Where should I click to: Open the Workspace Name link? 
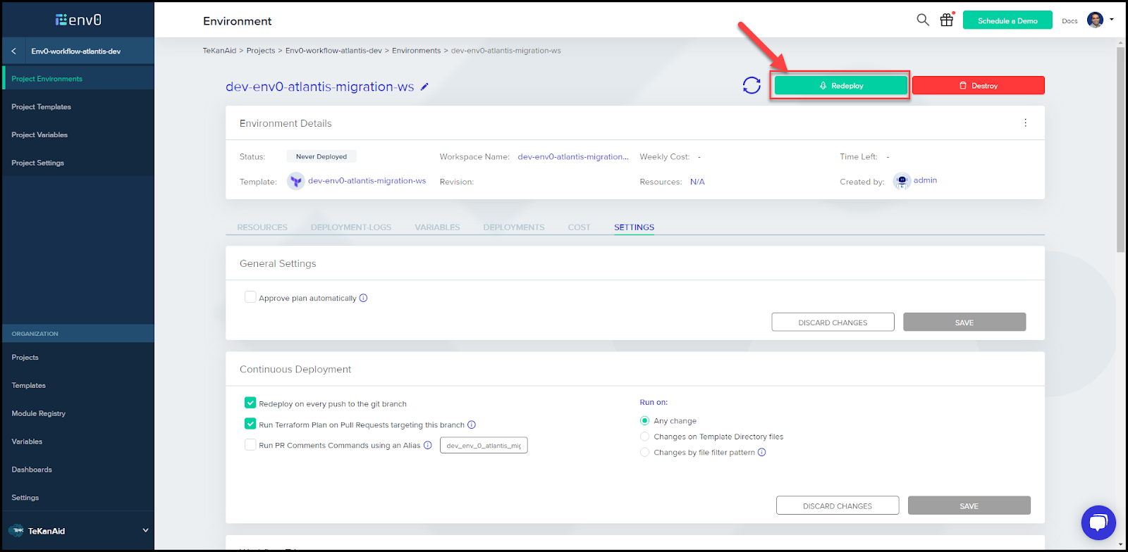pyautogui.click(x=573, y=157)
